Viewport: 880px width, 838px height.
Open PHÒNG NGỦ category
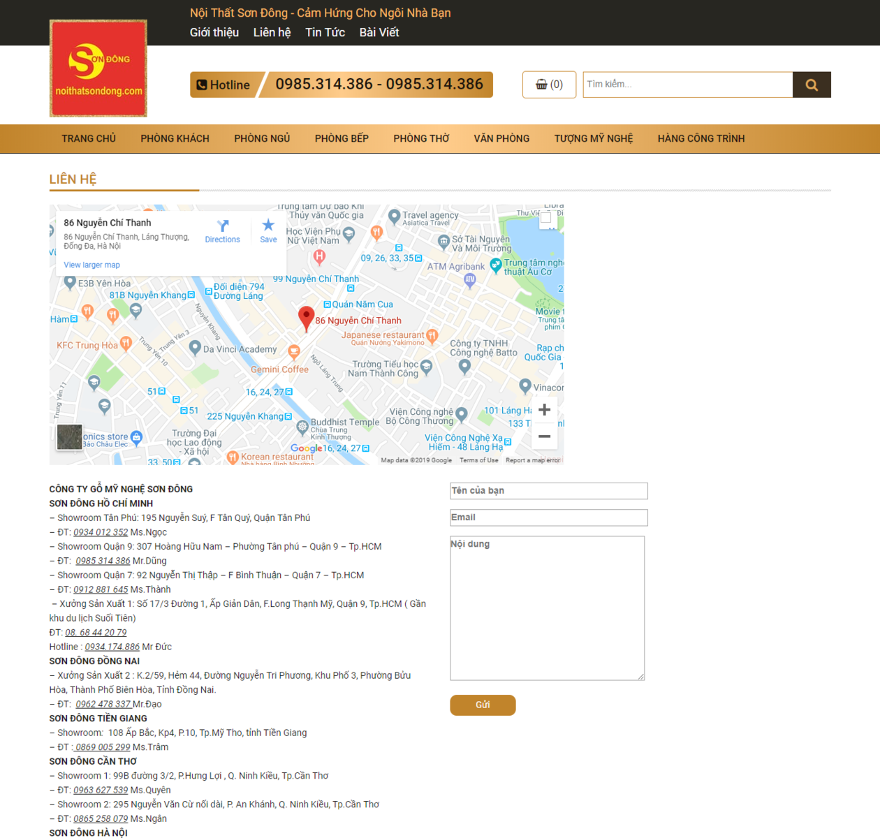[262, 138]
